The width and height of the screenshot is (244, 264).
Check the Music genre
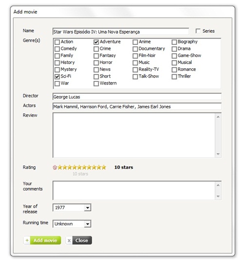[135, 62]
